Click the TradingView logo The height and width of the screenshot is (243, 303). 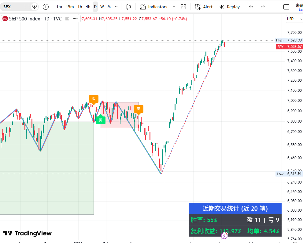[28, 233]
